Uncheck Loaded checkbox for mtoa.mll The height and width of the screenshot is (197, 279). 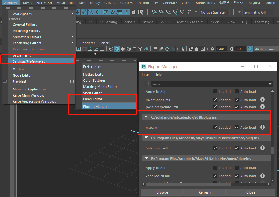click(x=215, y=128)
